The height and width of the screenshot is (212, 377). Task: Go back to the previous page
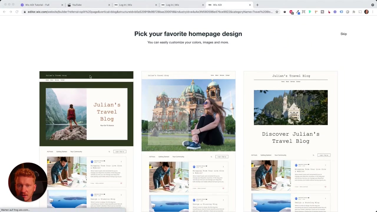click(x=4, y=12)
